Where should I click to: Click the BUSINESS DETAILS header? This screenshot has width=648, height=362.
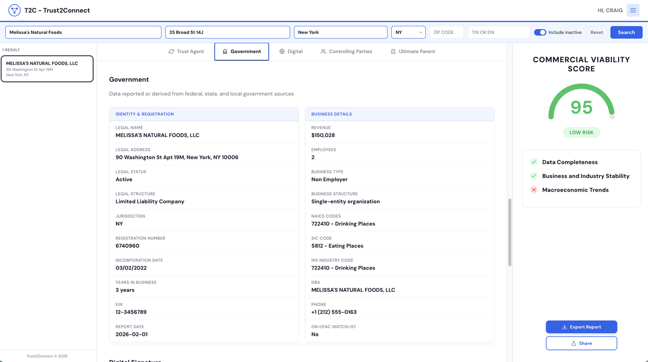point(332,114)
